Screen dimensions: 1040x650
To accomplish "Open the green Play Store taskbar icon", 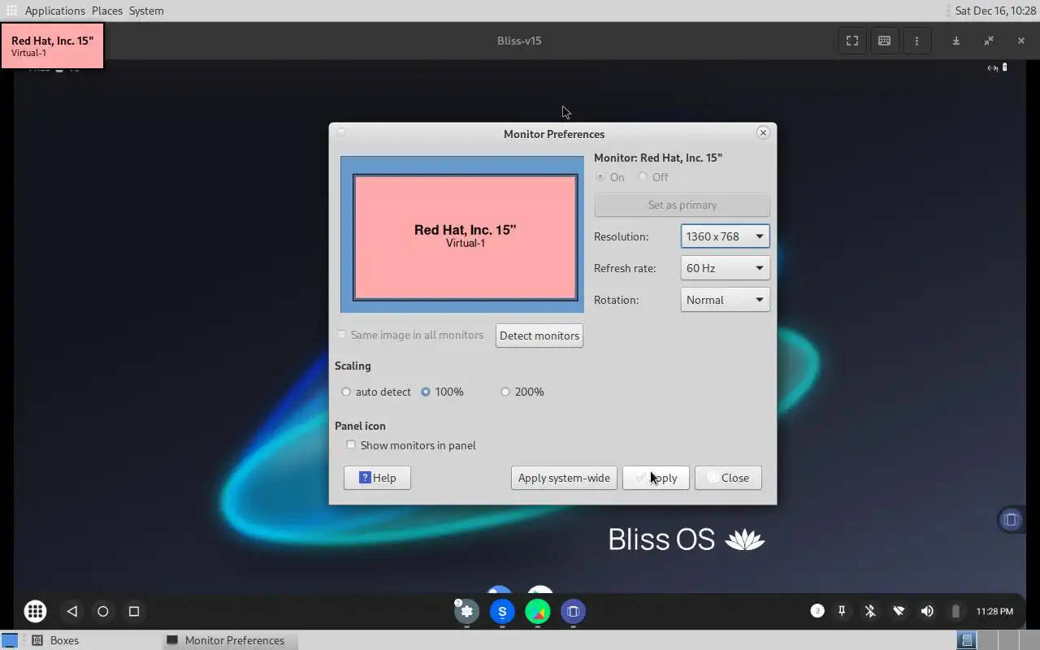I will (x=538, y=611).
